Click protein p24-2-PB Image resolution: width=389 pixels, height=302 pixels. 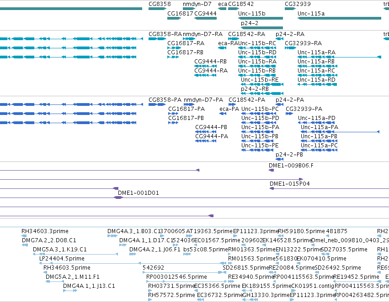[x=279, y=159]
